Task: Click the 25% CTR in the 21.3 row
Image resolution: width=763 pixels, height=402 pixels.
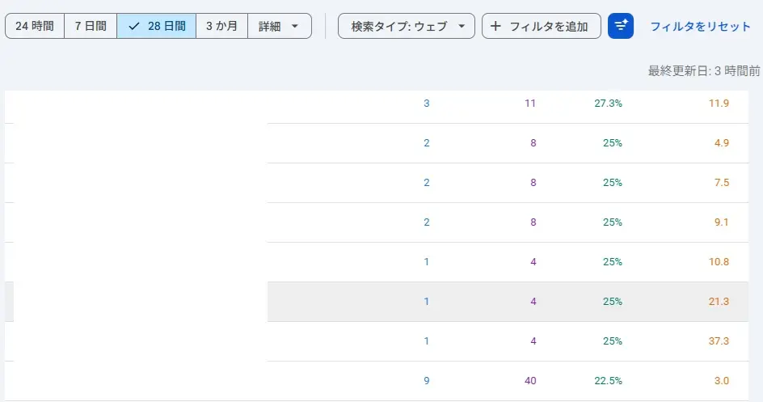Action: [x=612, y=302]
